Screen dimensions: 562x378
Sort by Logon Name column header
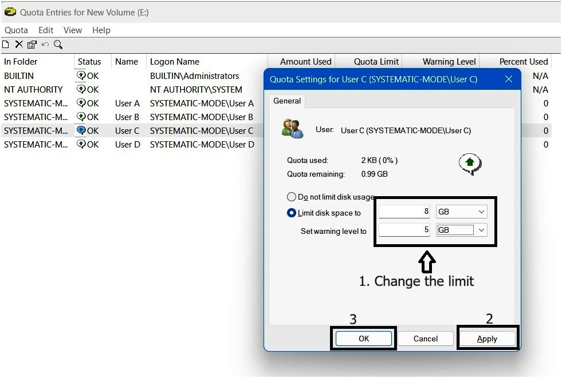pos(207,62)
